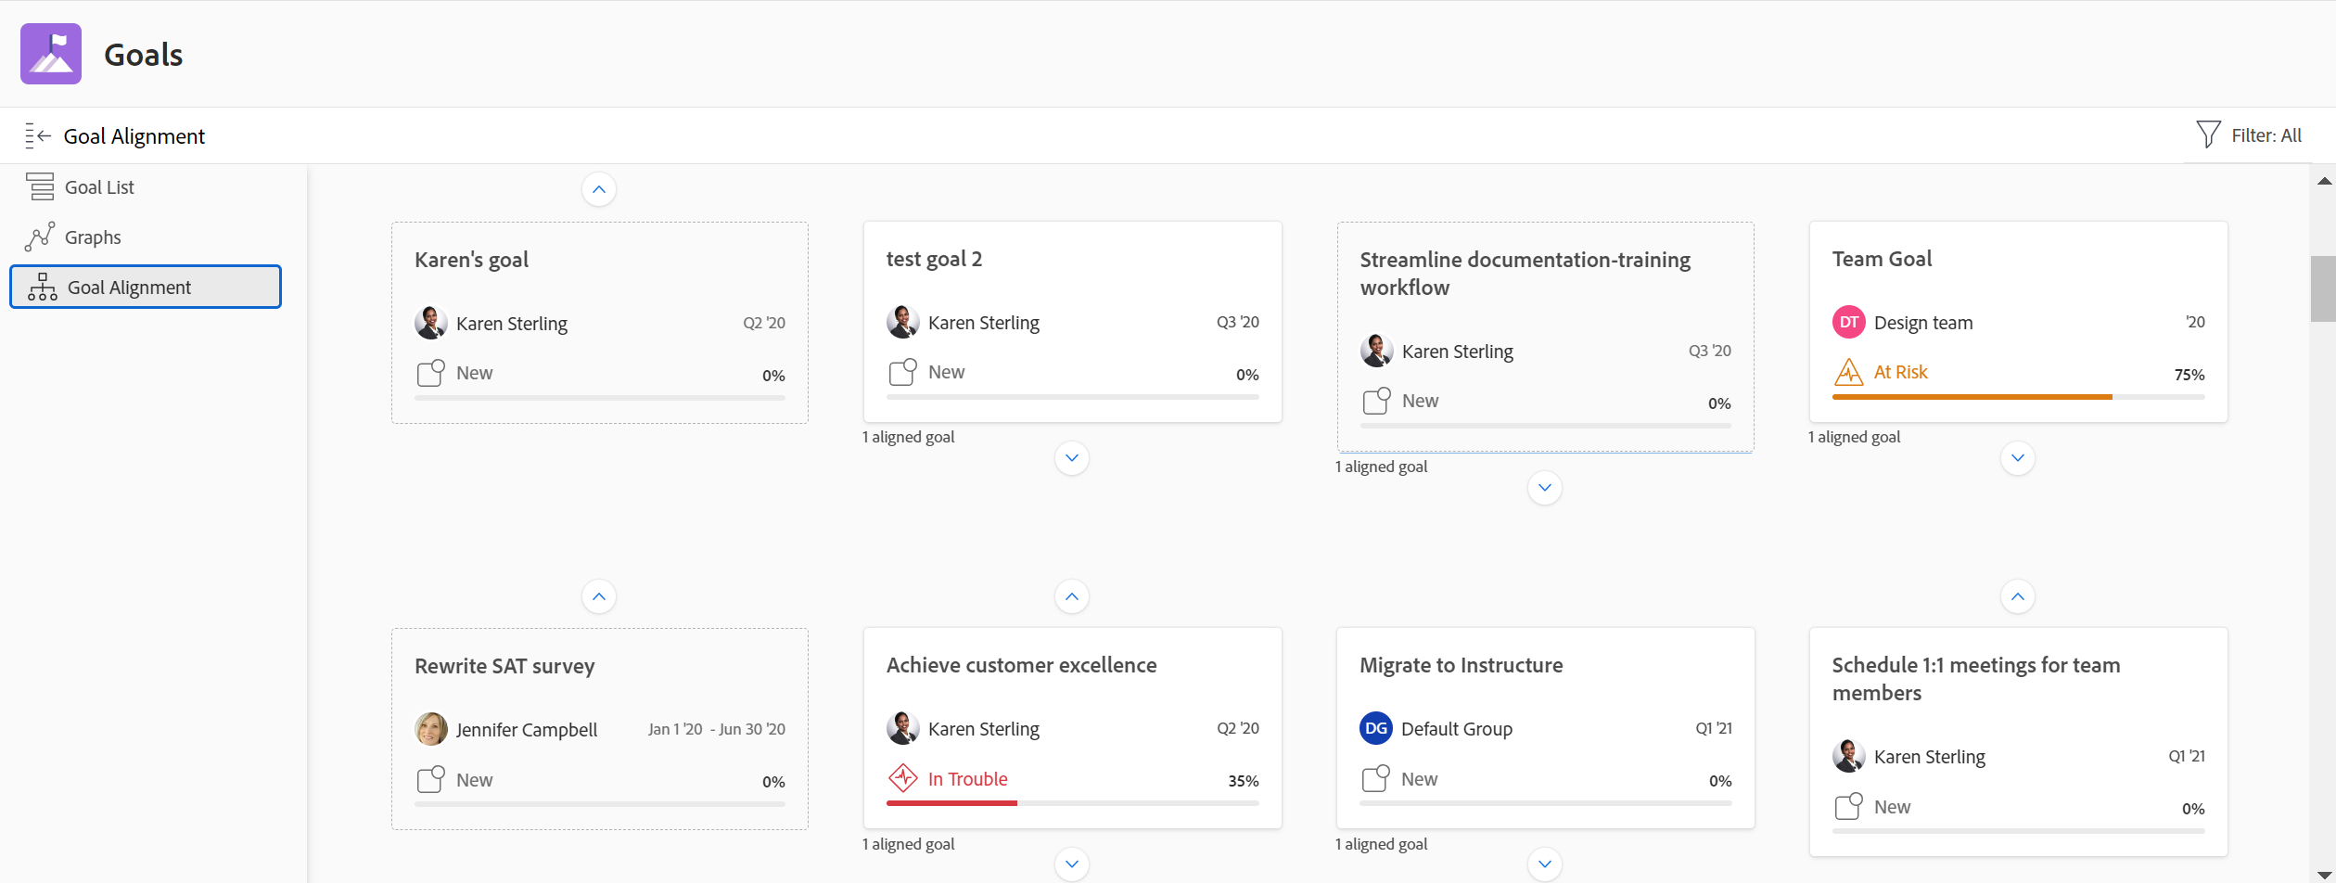This screenshot has width=2336, height=883.
Task: Click the Goals flag logo icon
Action: pyautogui.click(x=51, y=54)
